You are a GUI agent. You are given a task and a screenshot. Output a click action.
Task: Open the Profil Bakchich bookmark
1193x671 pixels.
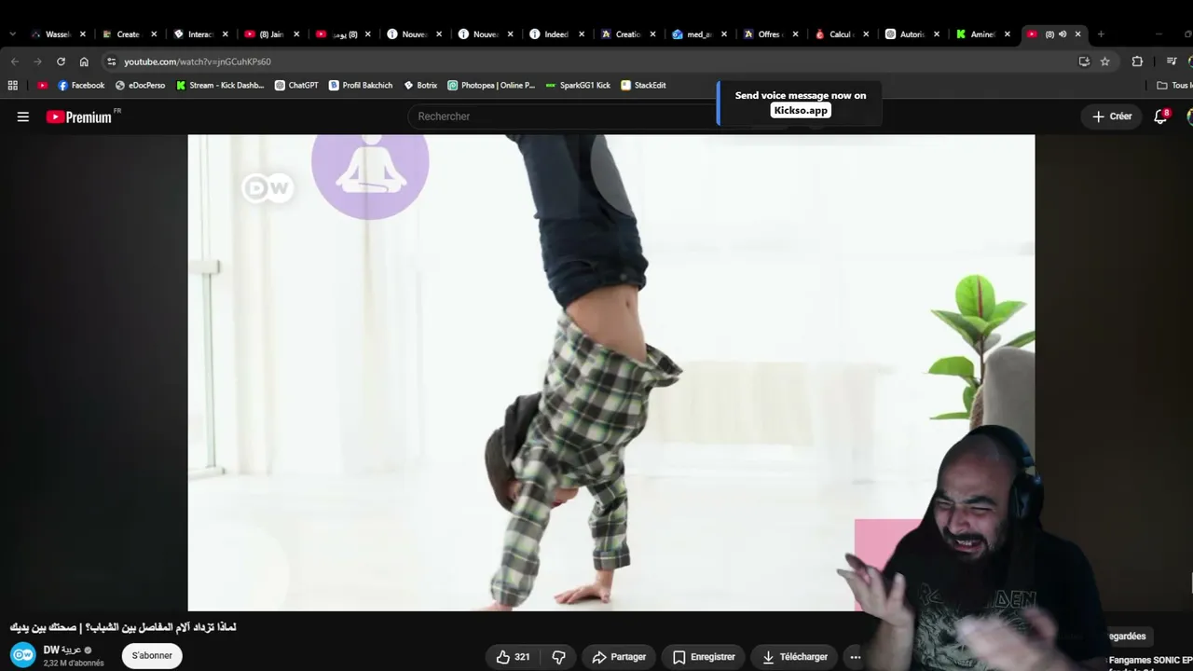pos(361,86)
